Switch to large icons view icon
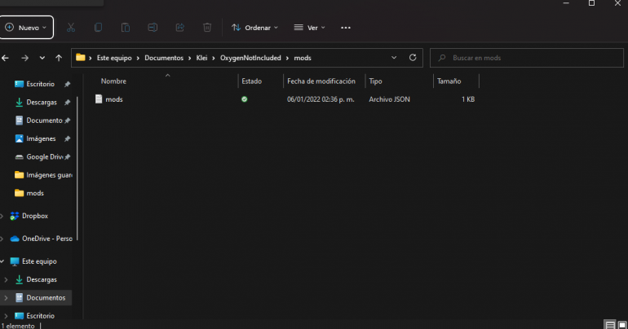The width and height of the screenshot is (628, 329). click(x=622, y=325)
